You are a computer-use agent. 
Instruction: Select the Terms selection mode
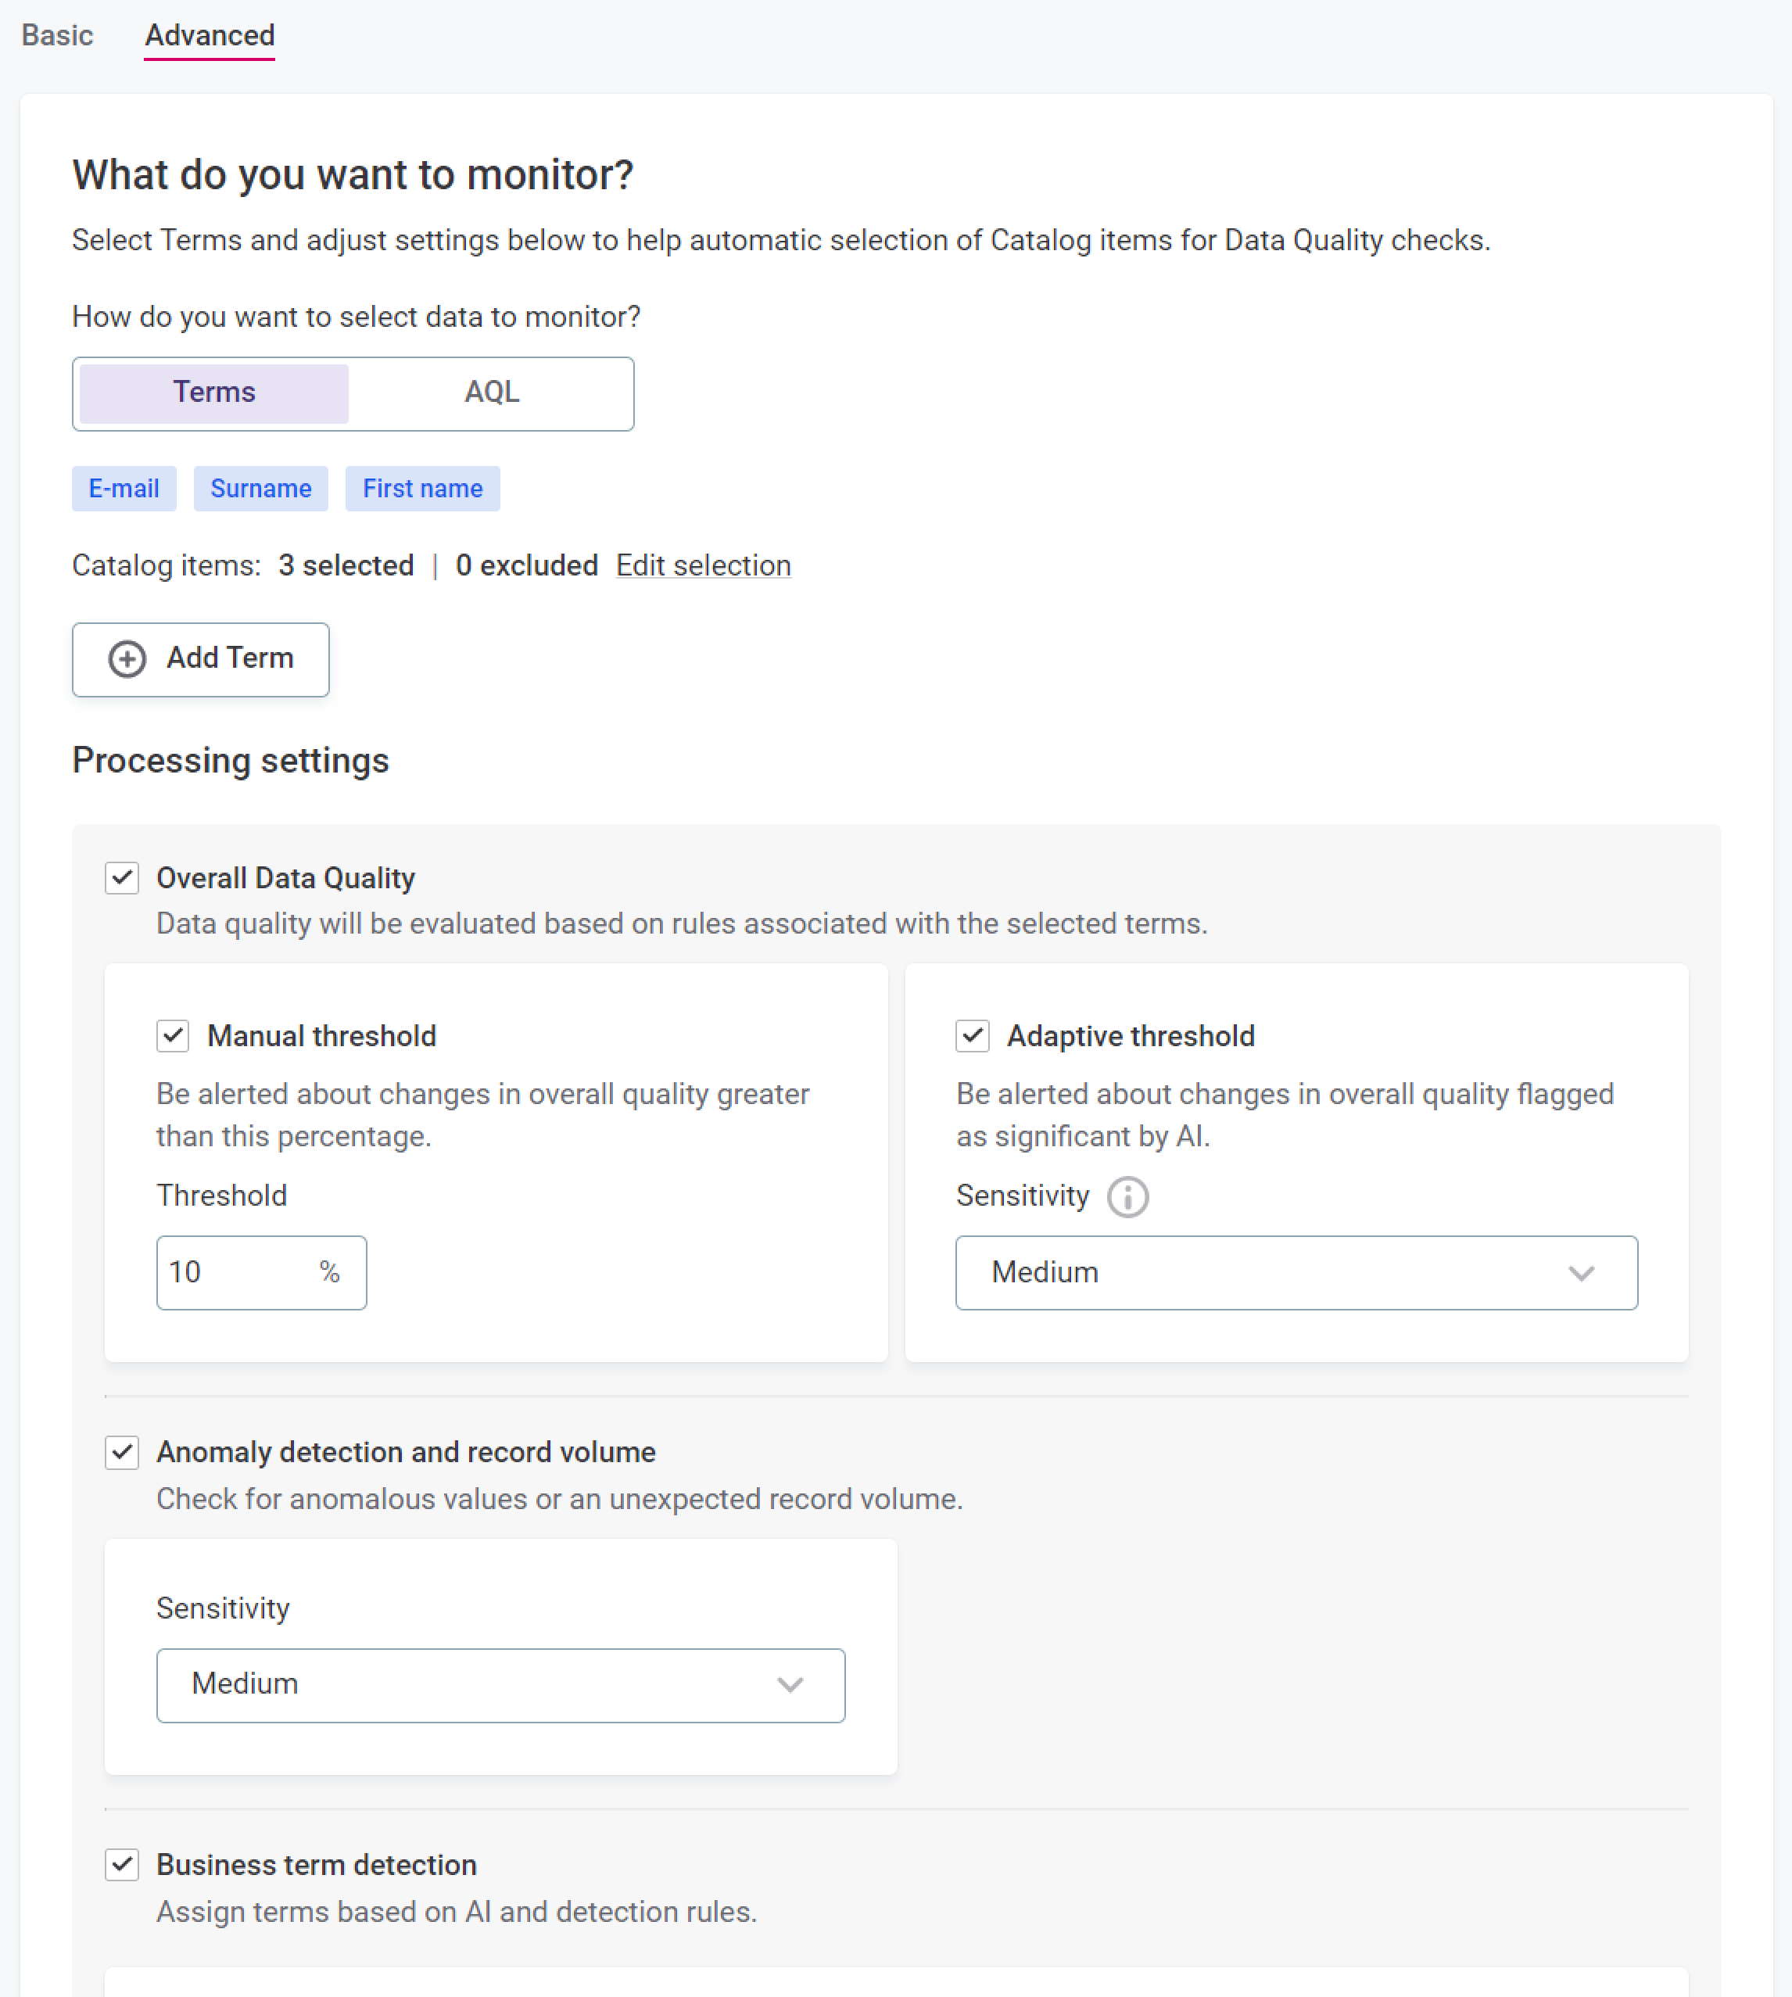click(213, 393)
